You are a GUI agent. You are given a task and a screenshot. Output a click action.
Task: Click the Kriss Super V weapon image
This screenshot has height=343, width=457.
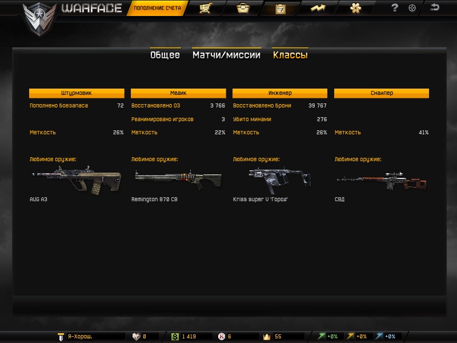[280, 180]
